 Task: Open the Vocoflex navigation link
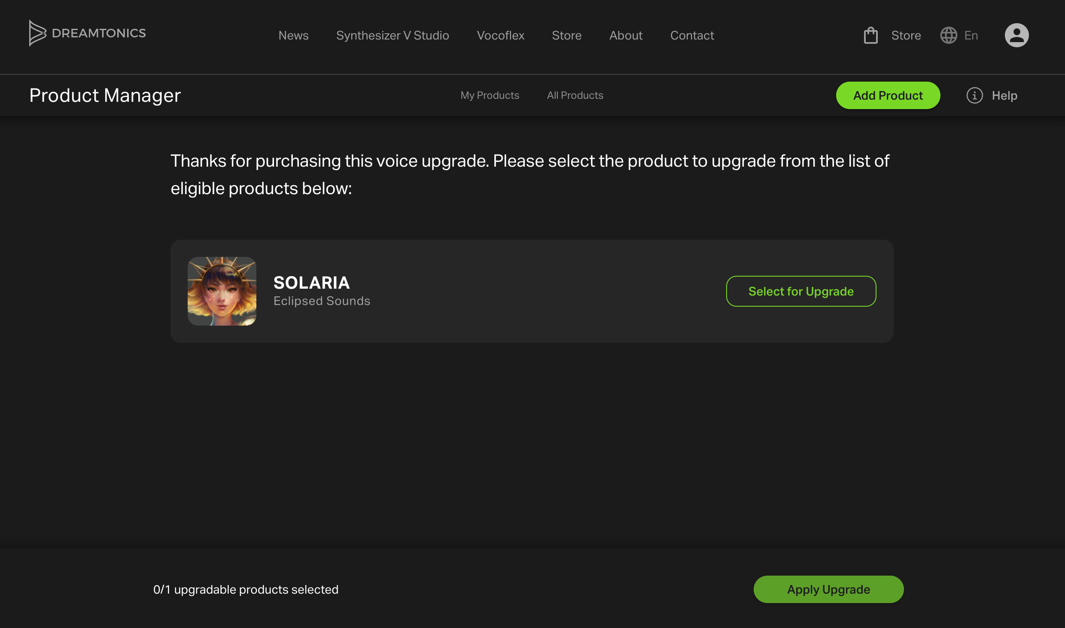coord(500,35)
